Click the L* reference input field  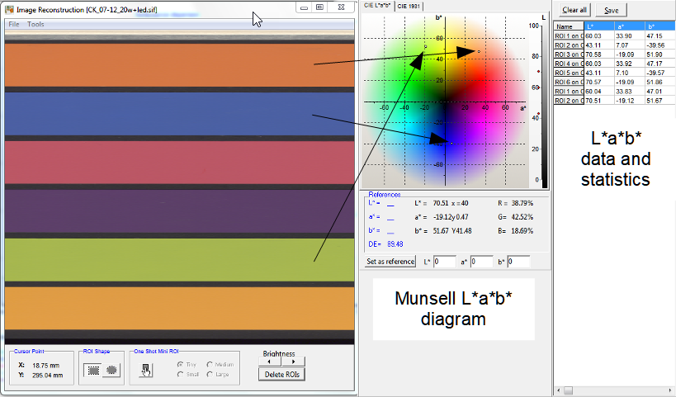click(445, 262)
